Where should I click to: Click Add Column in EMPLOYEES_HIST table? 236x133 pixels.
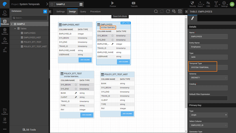click(x=85, y=60)
